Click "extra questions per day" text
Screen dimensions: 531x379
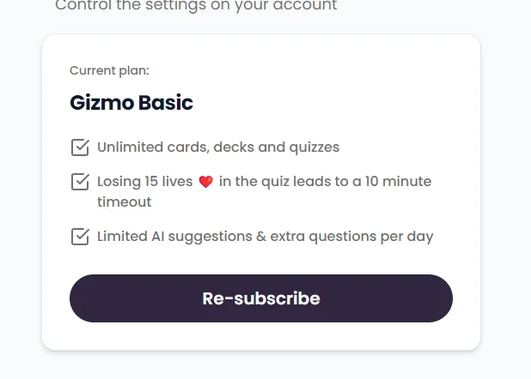[352, 237]
